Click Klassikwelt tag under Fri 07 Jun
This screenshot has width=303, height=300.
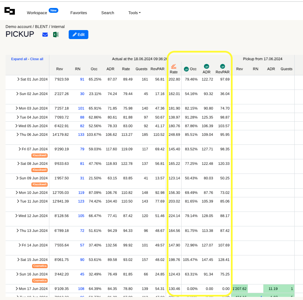(x=39, y=155)
